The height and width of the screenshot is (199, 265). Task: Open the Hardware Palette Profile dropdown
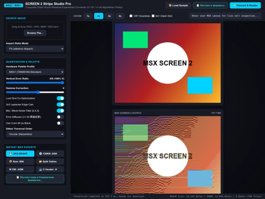tap(35, 72)
